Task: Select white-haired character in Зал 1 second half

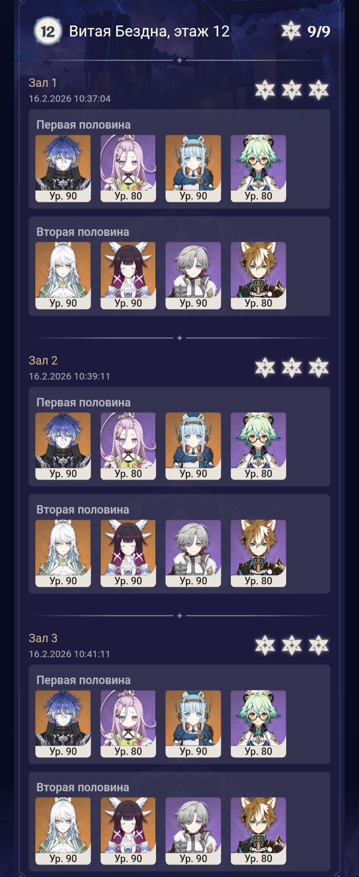Action: pyautogui.click(x=63, y=276)
